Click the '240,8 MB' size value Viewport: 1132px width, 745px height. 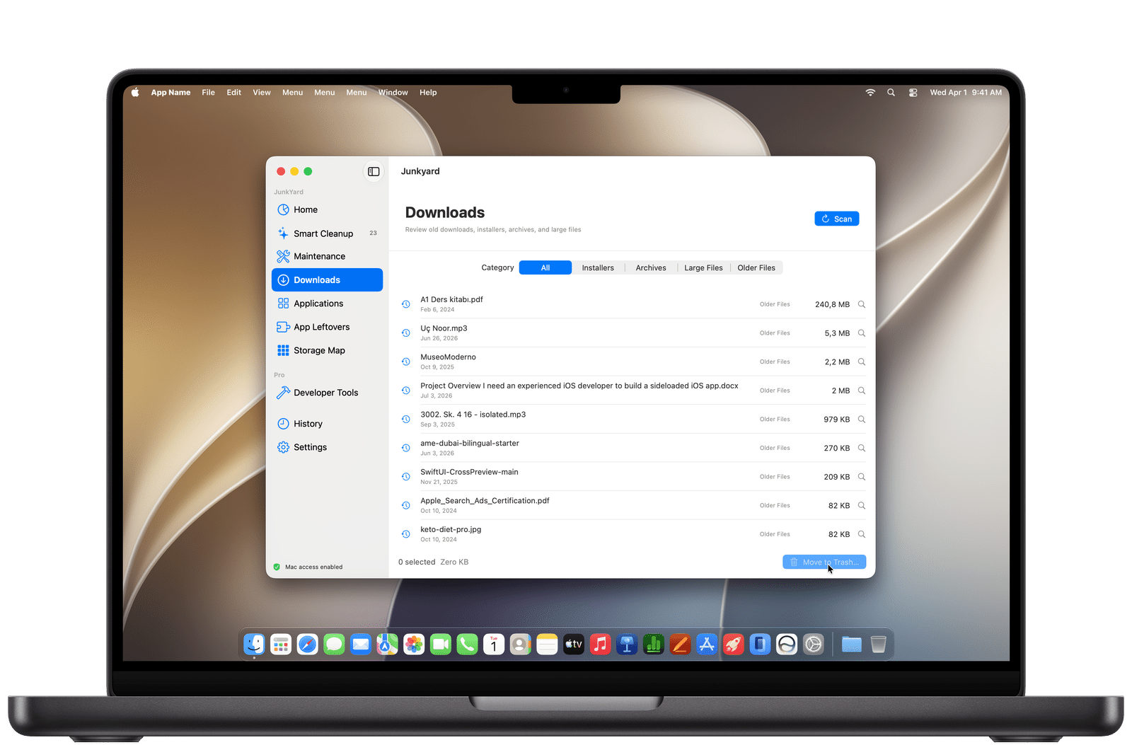tap(832, 304)
